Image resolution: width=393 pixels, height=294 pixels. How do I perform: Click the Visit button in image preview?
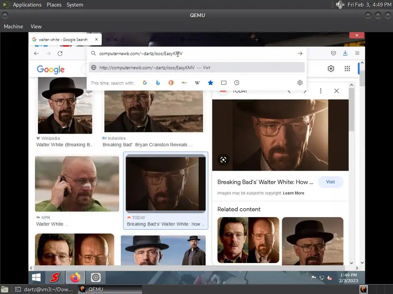coord(330,182)
